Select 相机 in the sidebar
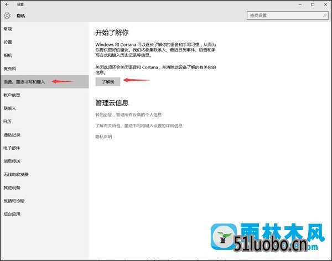 [44, 55]
